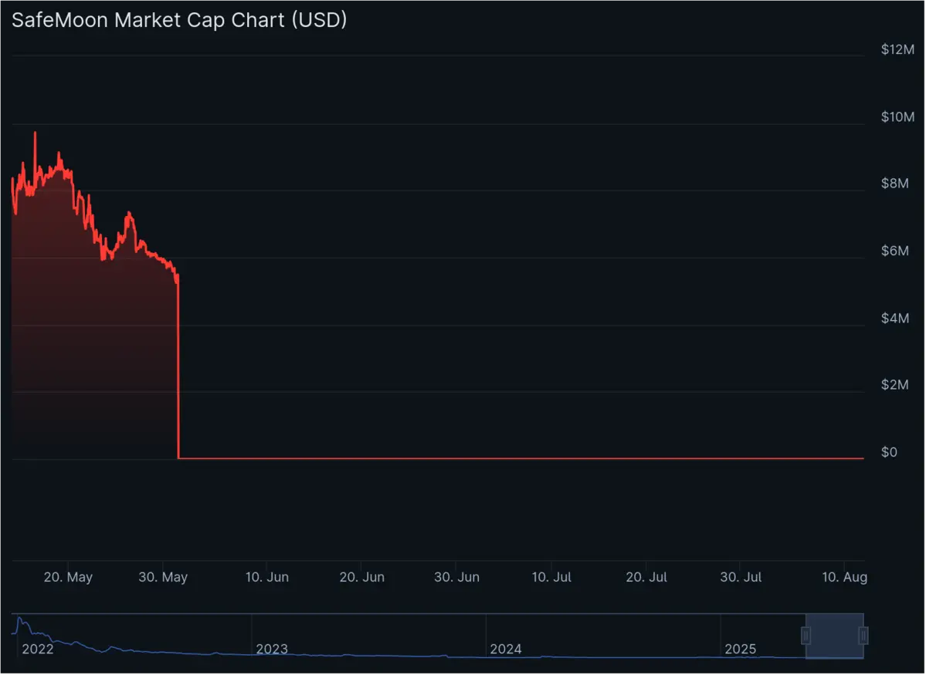
Task: Jump to 2025 in the navigator timeline
Action: [740, 650]
